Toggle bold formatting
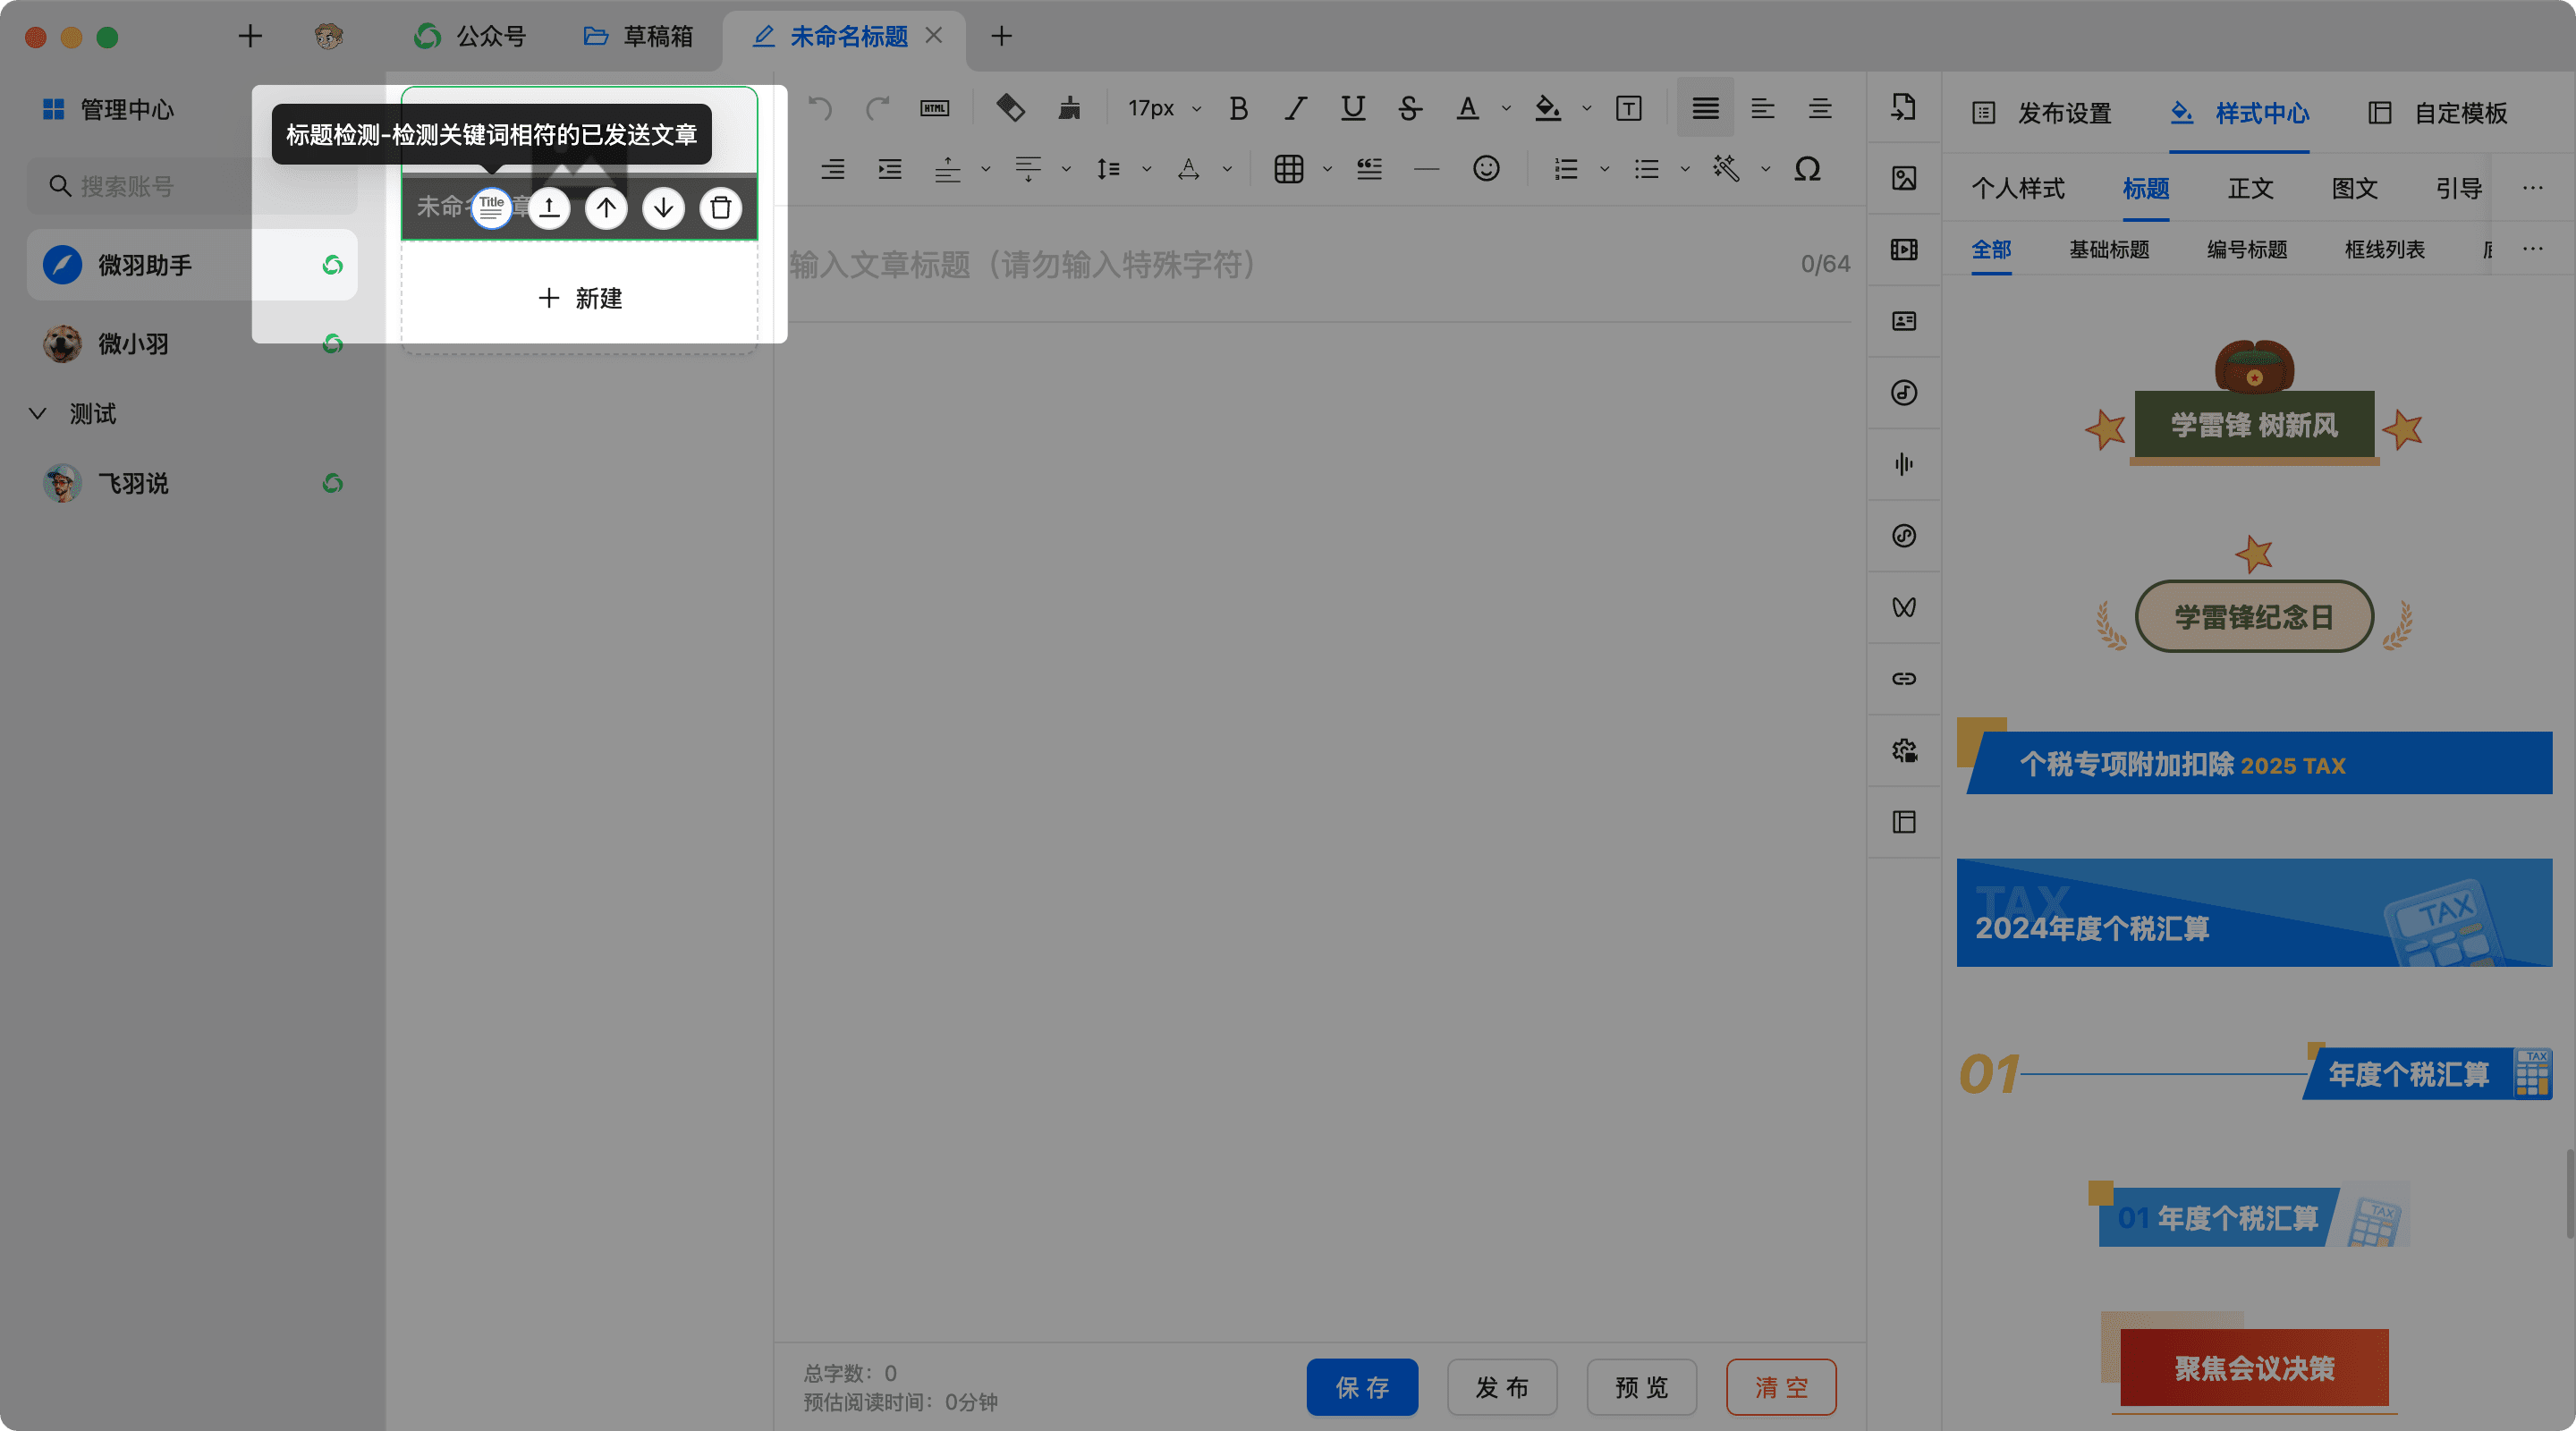 pyautogui.click(x=1238, y=108)
